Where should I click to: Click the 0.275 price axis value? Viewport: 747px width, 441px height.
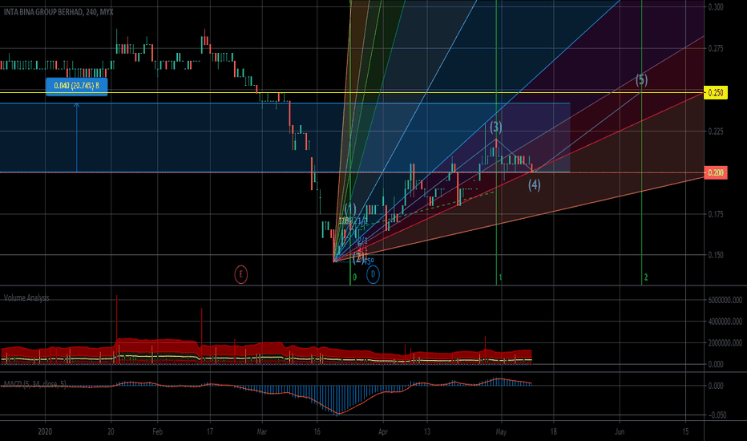(x=716, y=49)
